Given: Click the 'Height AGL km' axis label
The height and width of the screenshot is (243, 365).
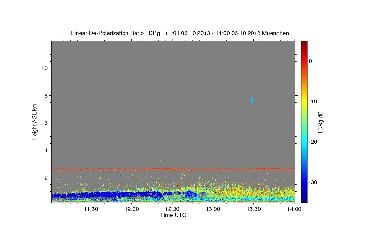Looking at the screenshot, I should [35, 122].
